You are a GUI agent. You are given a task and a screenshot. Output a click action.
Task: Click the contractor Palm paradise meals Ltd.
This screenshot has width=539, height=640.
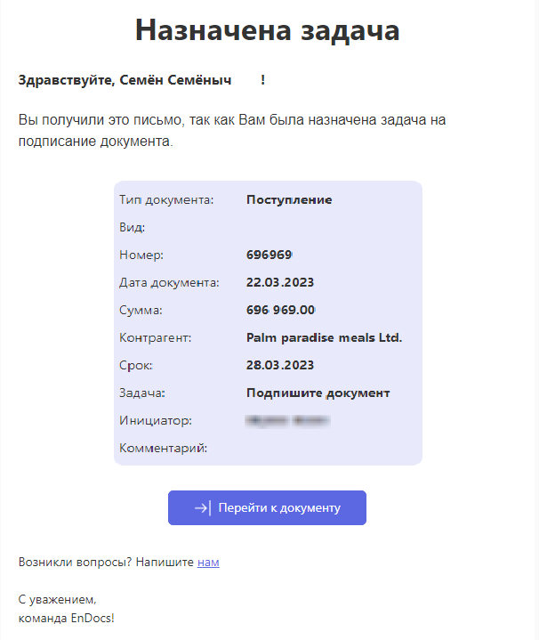coord(324,337)
